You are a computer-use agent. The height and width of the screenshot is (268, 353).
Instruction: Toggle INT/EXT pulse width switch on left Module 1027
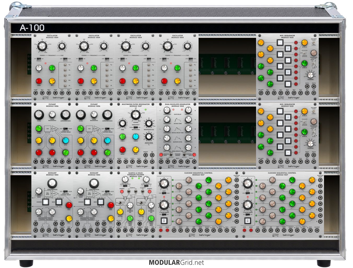click(x=164, y=215)
